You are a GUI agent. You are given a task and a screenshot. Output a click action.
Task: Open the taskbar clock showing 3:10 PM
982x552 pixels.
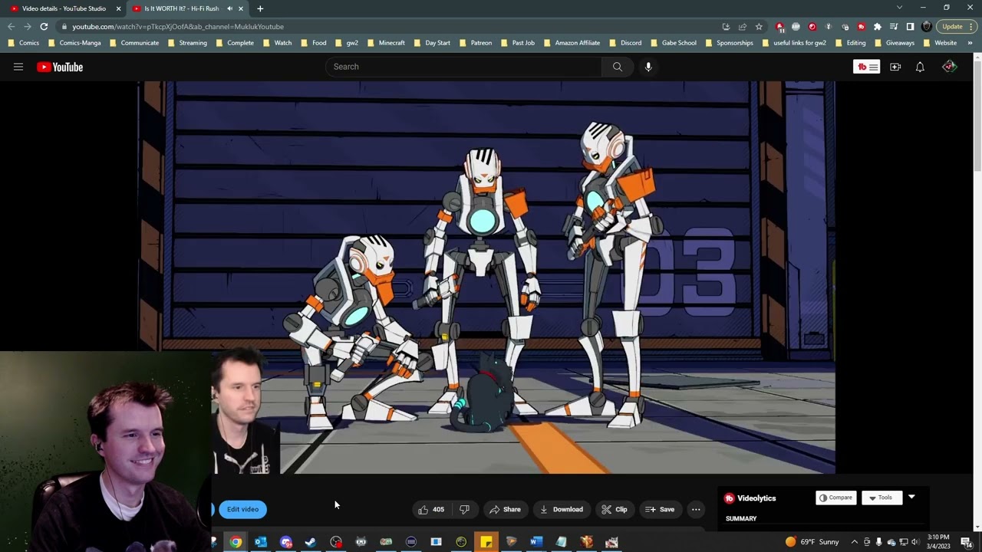[938, 542]
